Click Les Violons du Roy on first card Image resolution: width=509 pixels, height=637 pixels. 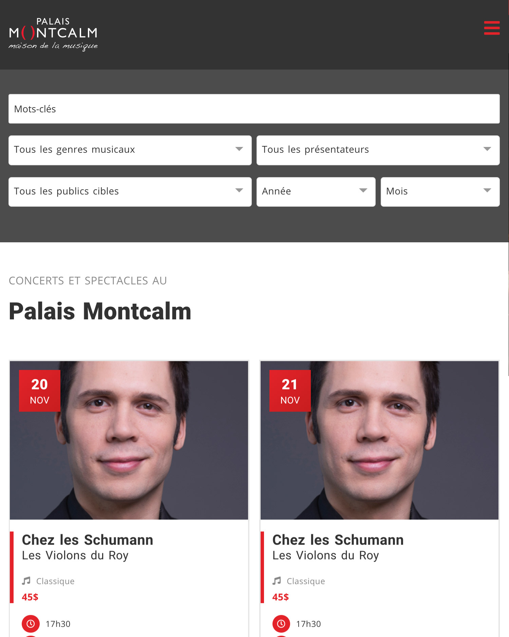coord(75,556)
